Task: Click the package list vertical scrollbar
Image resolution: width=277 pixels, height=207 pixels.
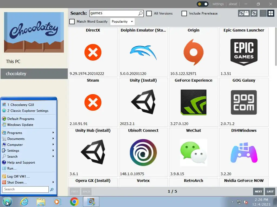Action: 276,46
